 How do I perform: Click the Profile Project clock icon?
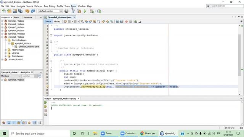coord(99,11)
